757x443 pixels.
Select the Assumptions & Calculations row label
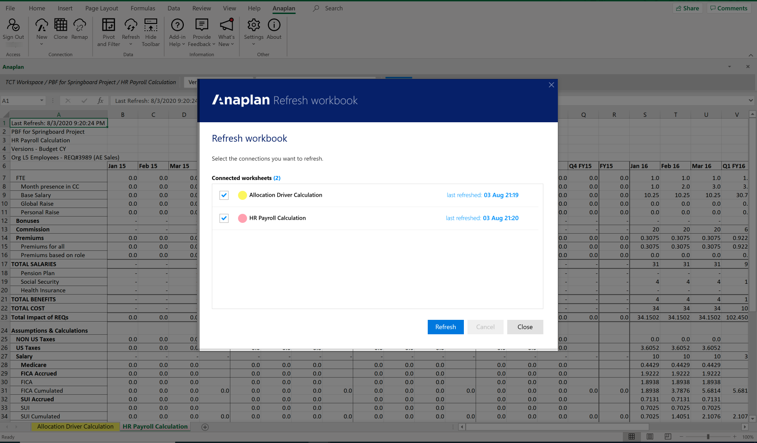50,331
